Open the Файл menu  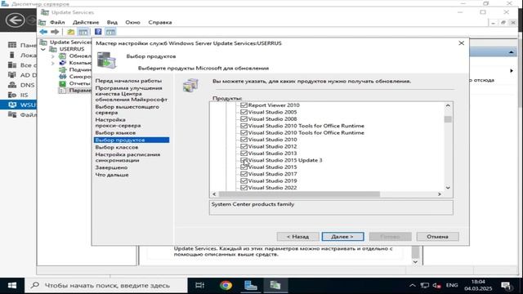57,22
